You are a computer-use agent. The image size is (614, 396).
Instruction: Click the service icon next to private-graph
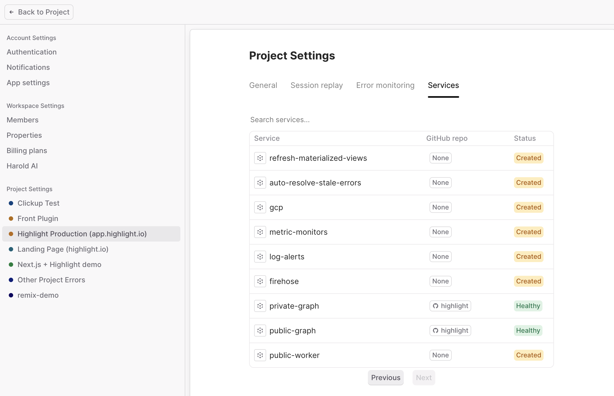coord(260,306)
